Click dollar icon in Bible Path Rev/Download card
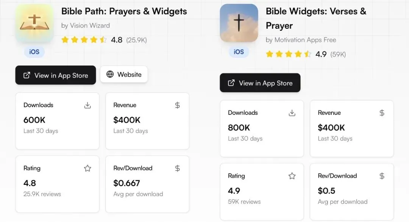 (177, 168)
